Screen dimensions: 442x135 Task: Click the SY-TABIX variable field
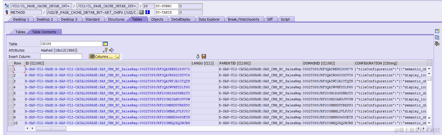point(167,12)
